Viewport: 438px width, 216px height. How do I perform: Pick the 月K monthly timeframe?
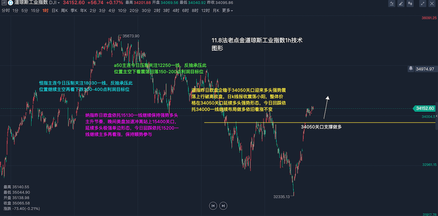pos(216,11)
